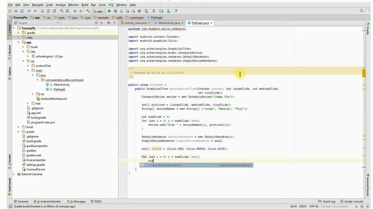
Task: Click the Undo arrow icon
Action: click(29, 11)
